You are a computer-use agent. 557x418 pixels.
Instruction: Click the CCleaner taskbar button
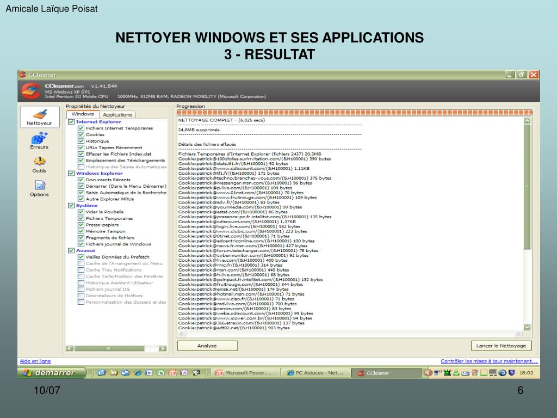point(386,373)
